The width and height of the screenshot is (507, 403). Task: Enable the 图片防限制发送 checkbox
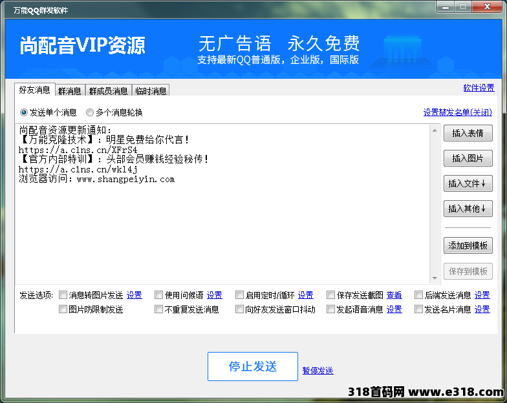pos(63,309)
